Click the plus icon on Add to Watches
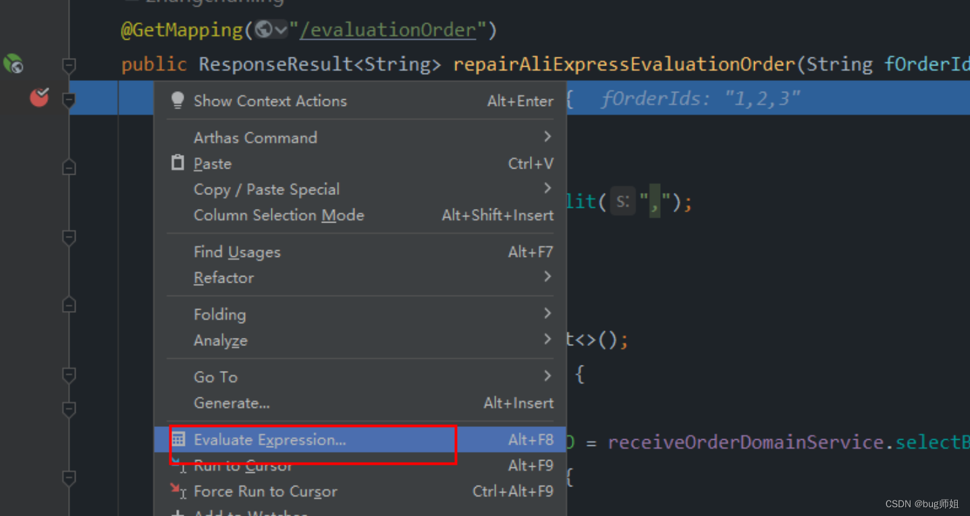Viewport: 970px width, 516px height. click(x=178, y=513)
